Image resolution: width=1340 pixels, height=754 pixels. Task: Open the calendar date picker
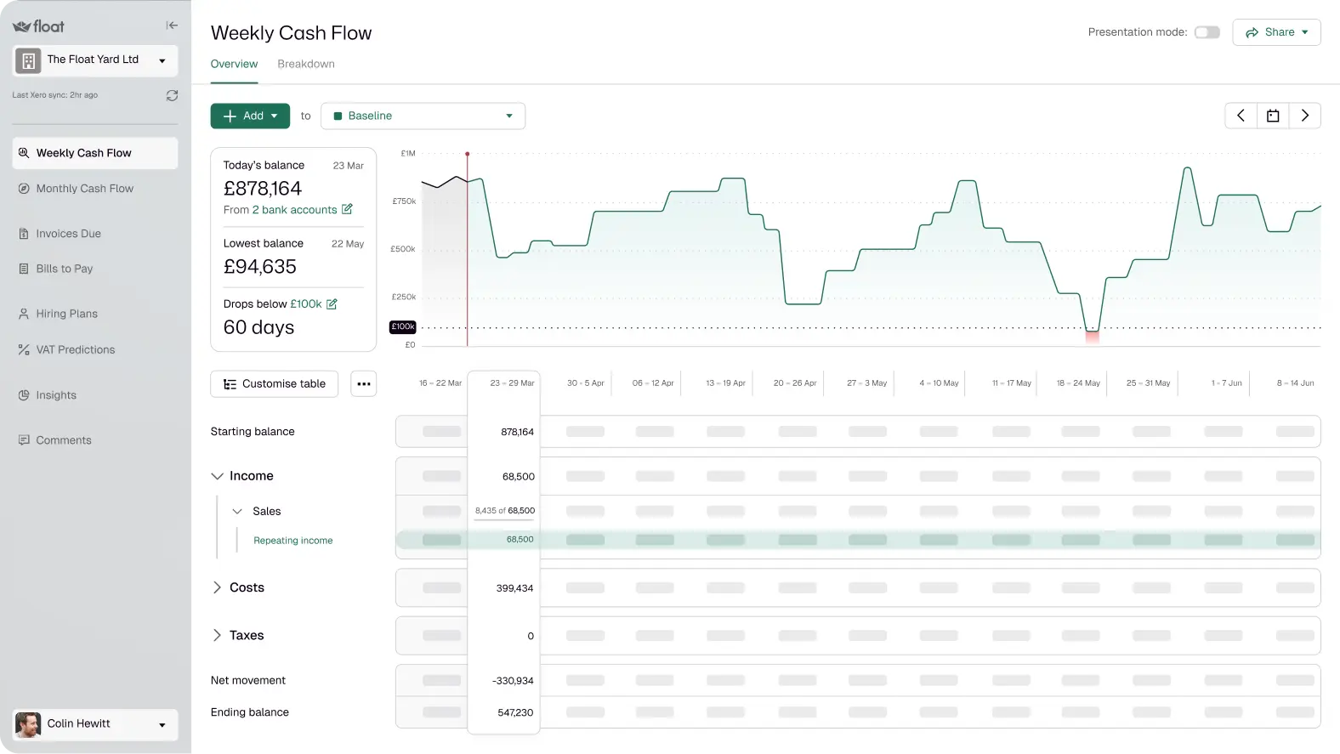point(1273,116)
